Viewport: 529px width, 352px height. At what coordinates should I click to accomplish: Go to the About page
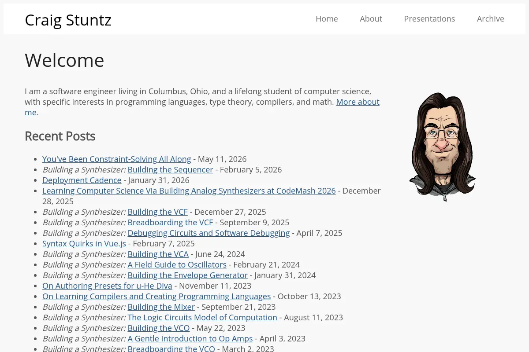click(x=371, y=18)
